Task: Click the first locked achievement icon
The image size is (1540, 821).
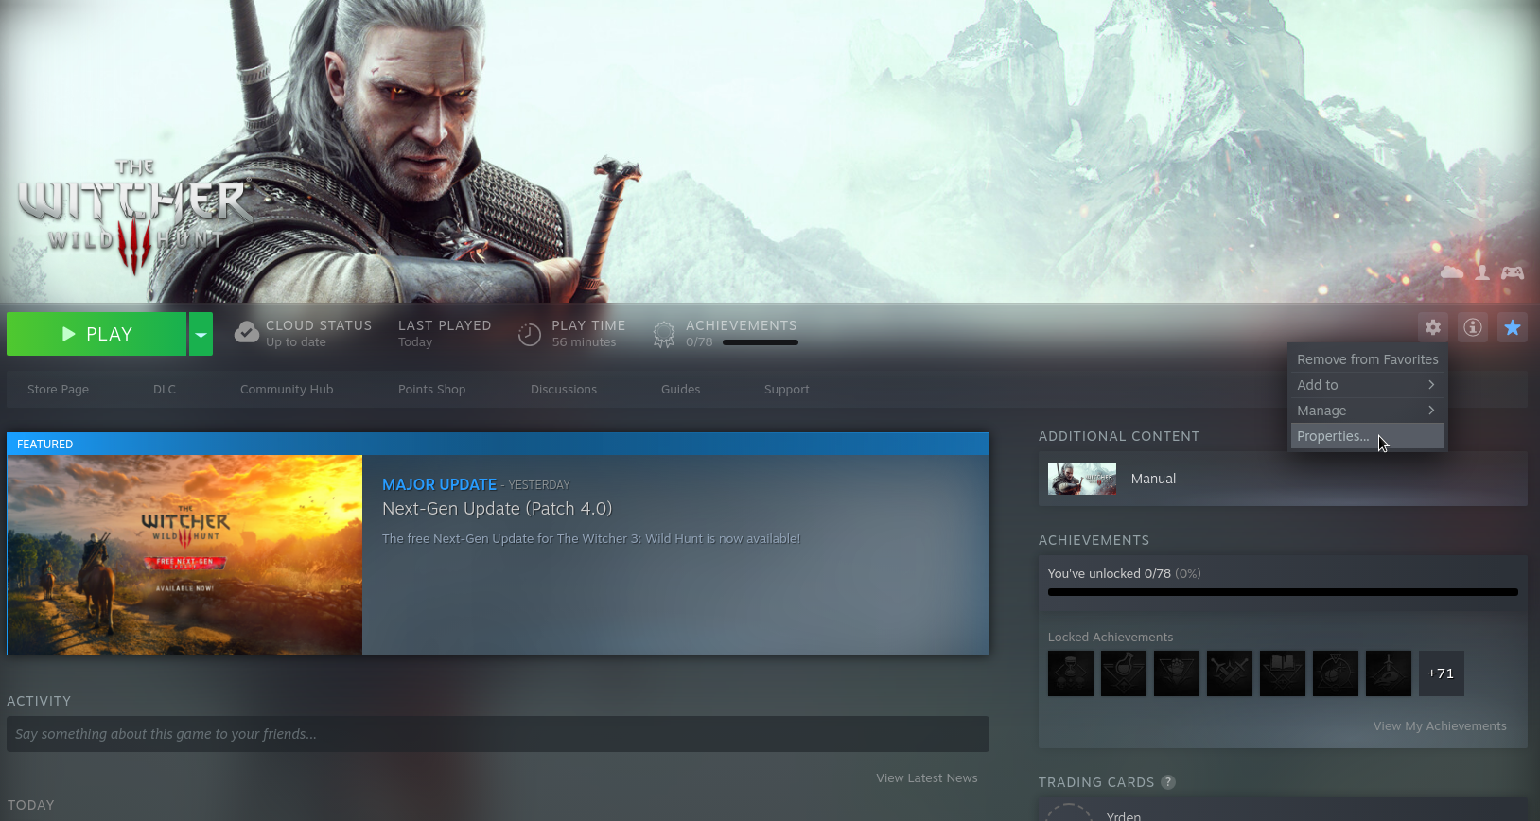Action: click(x=1071, y=673)
